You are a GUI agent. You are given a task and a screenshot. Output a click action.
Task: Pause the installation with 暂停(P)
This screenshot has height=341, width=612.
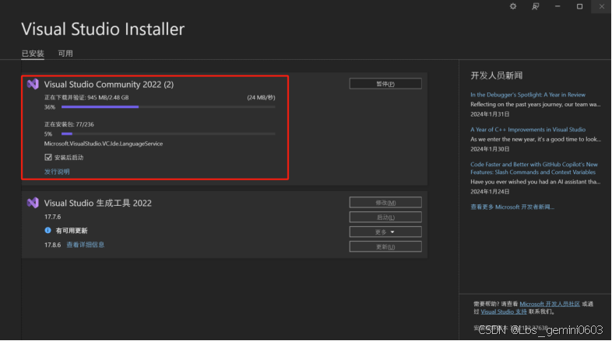click(x=385, y=84)
